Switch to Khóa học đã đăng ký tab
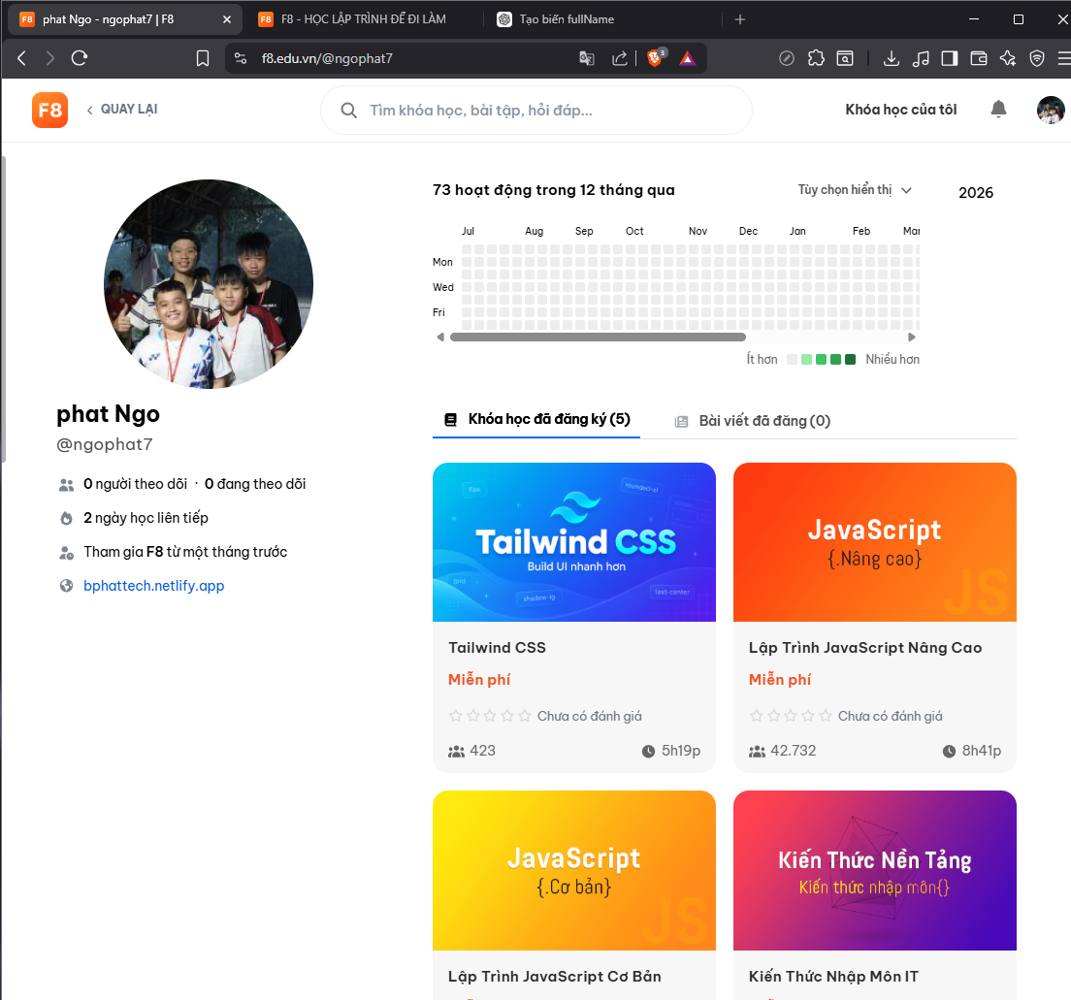This screenshot has width=1071, height=1000. click(x=536, y=419)
